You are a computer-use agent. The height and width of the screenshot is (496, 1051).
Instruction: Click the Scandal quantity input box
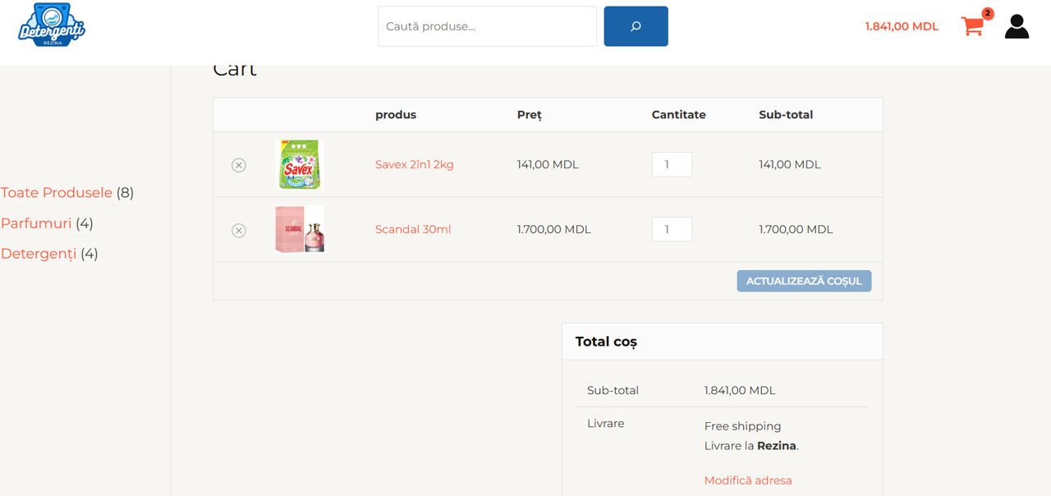[x=672, y=229]
